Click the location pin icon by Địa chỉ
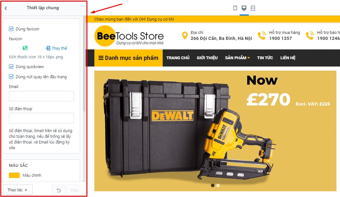 [185, 36]
